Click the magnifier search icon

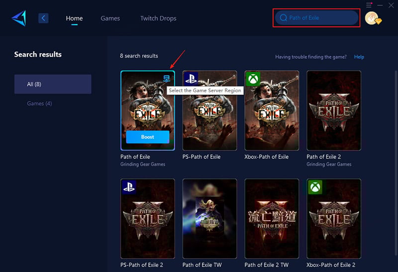coord(283,17)
